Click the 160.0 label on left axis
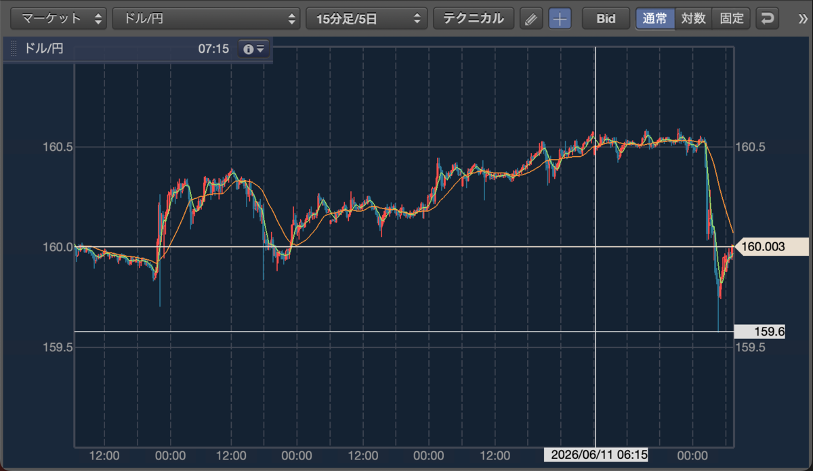 coord(57,247)
